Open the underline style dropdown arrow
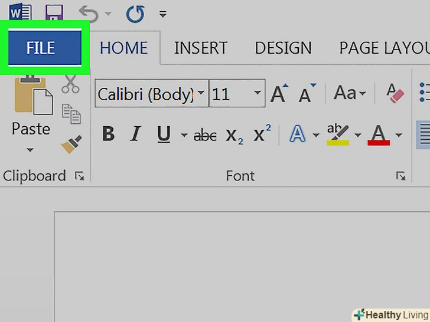 (x=184, y=135)
